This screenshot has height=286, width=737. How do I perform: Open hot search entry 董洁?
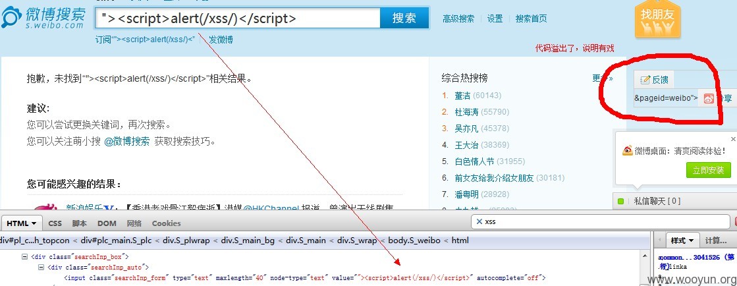(462, 96)
